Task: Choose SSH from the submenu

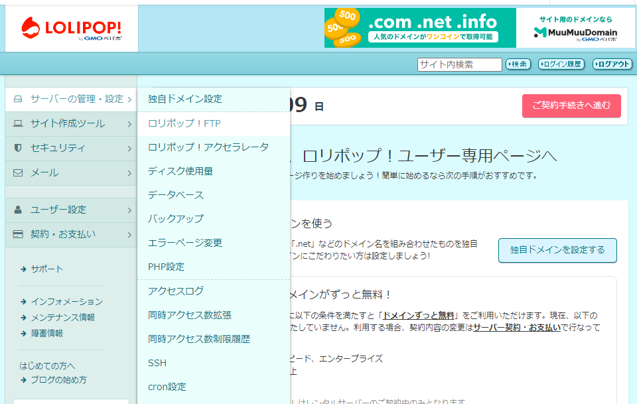Action: pyautogui.click(x=214, y=363)
